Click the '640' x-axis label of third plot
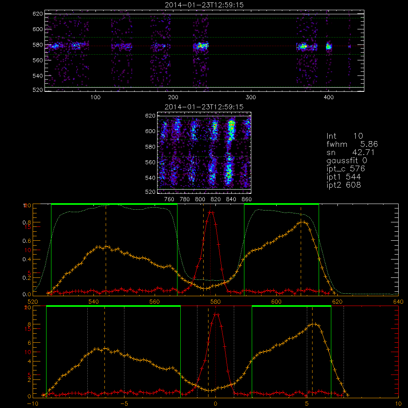Image resolution: width=408 pixels, height=408 pixels. (398, 302)
